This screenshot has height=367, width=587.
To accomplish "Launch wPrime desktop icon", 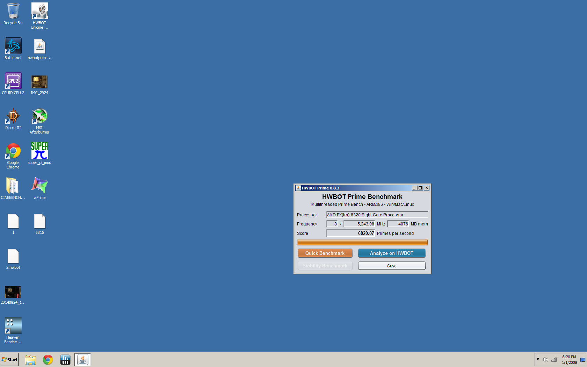I will 39,189.
